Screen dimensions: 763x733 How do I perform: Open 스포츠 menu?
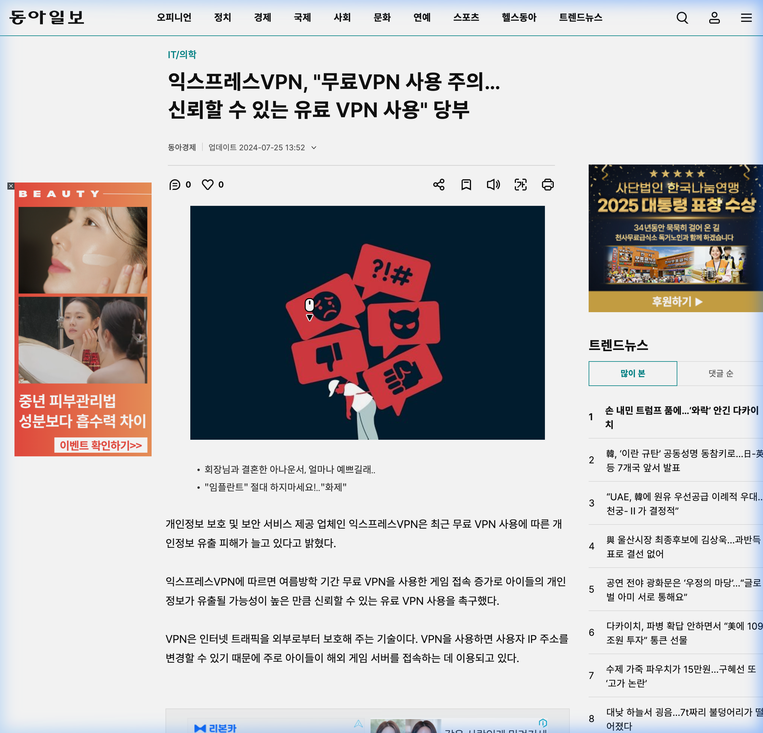tap(466, 17)
